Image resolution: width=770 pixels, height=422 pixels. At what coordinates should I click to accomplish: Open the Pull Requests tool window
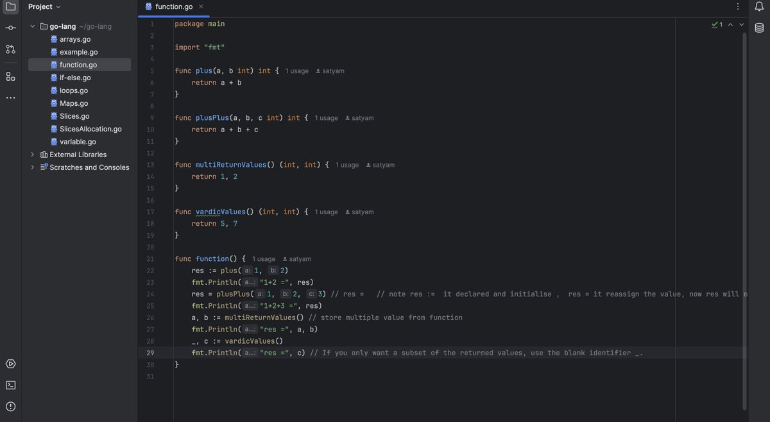tap(10, 49)
